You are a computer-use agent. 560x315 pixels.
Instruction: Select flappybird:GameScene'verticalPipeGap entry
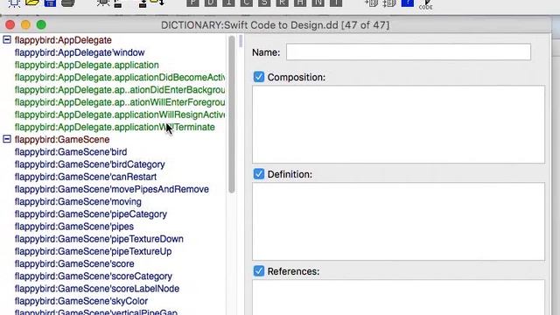[x=96, y=311]
